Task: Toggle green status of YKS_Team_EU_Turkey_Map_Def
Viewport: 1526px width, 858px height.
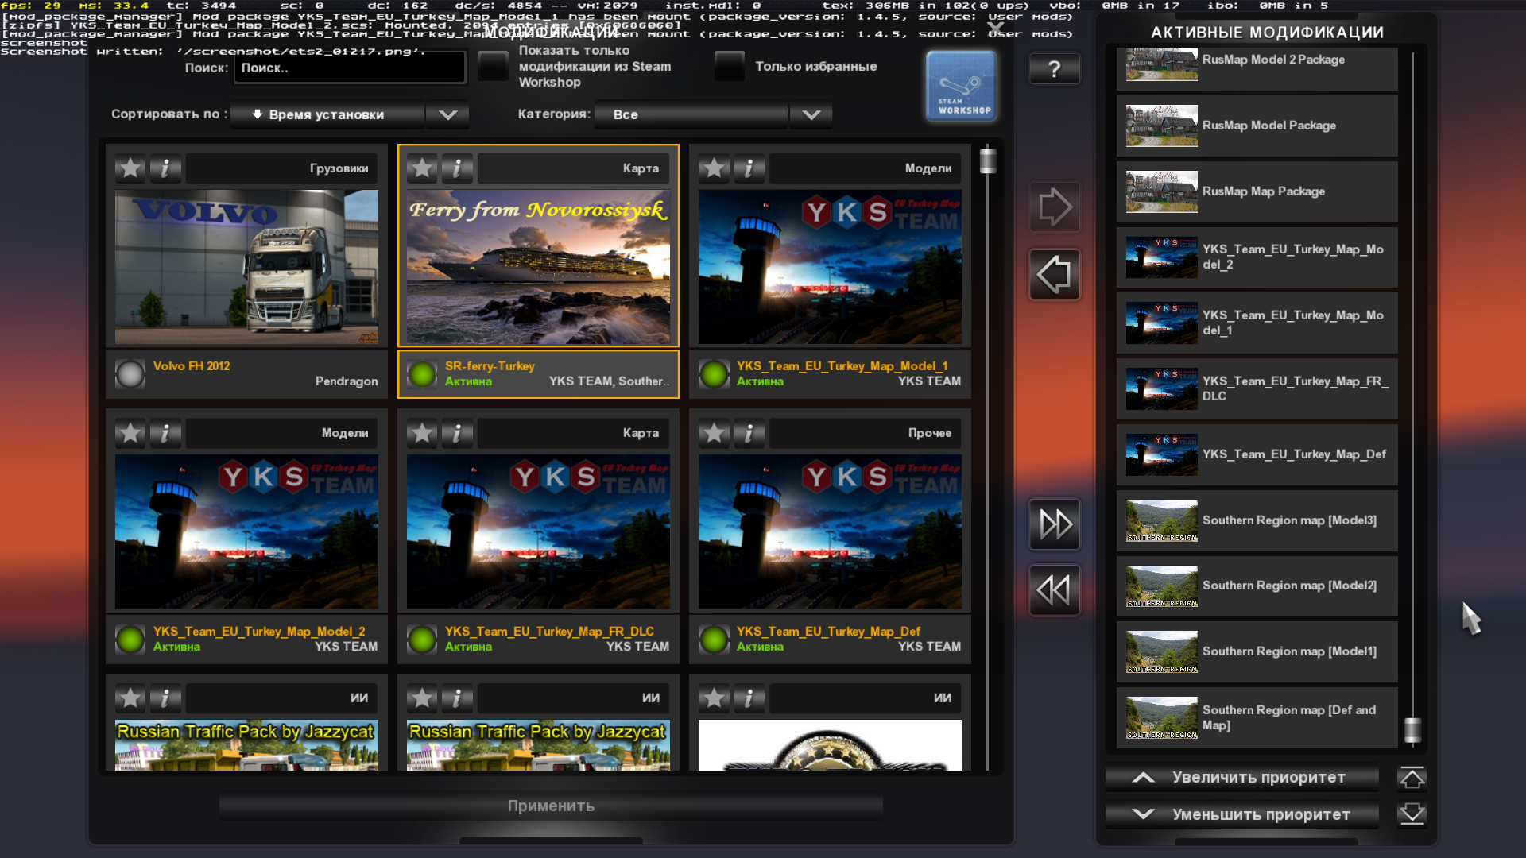Action: click(714, 639)
